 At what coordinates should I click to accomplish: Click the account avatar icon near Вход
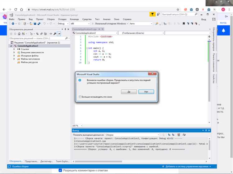point(214,19)
